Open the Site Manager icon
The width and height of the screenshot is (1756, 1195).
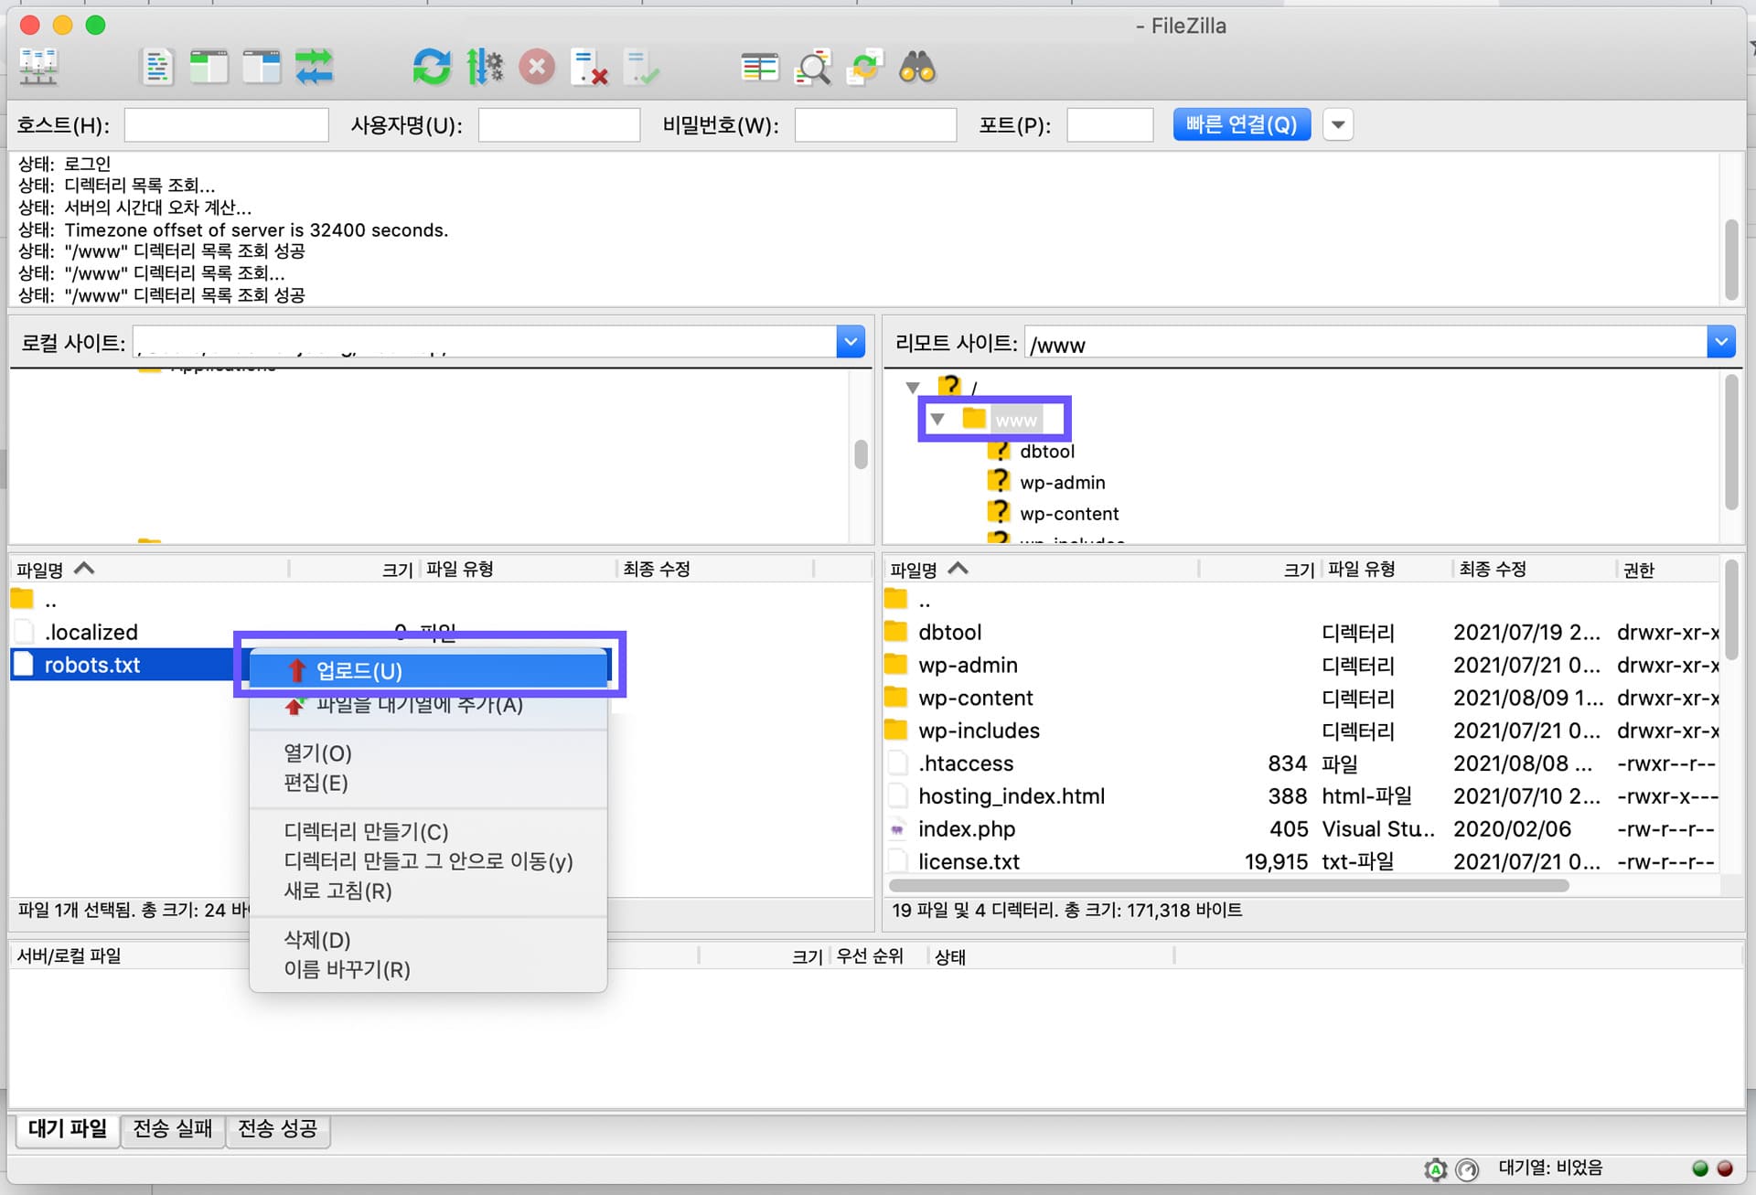coord(38,67)
